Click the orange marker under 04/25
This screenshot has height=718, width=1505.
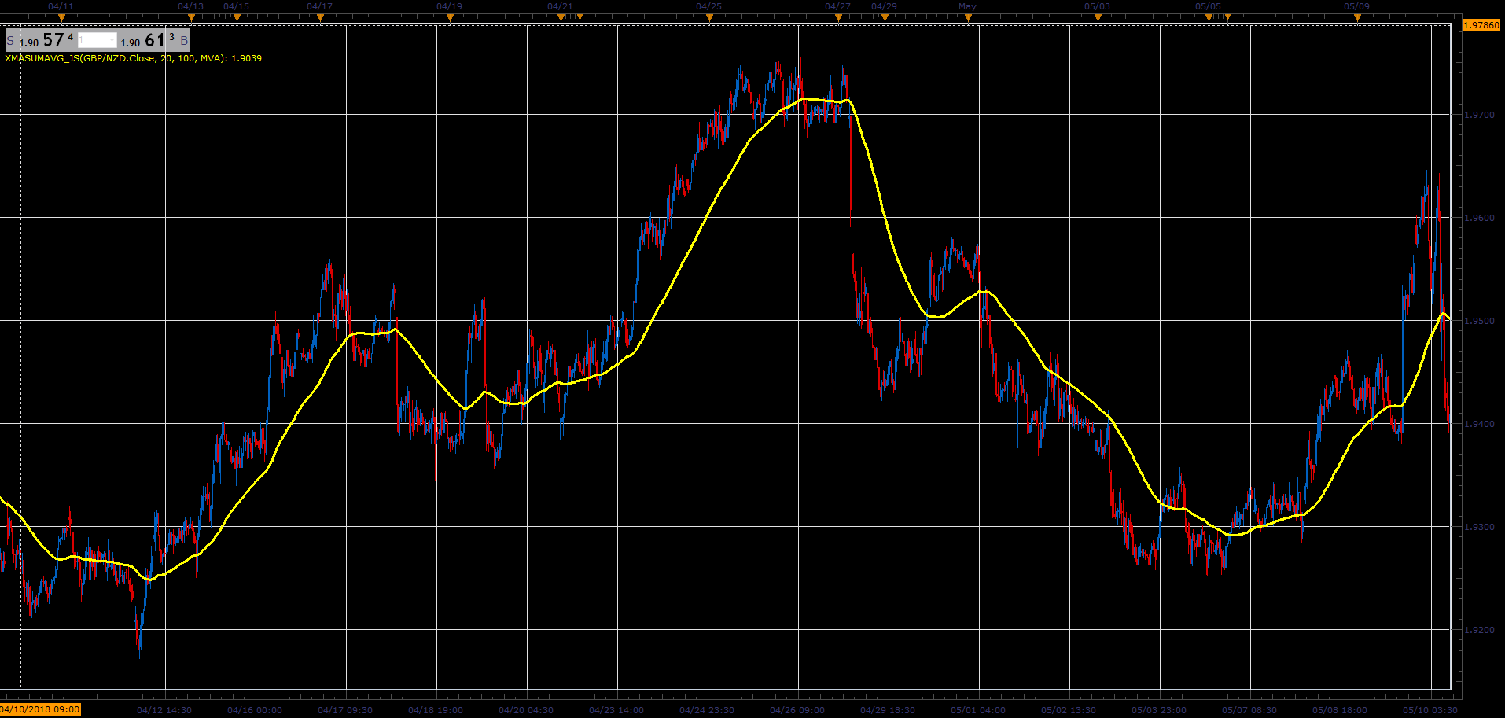pos(708,17)
